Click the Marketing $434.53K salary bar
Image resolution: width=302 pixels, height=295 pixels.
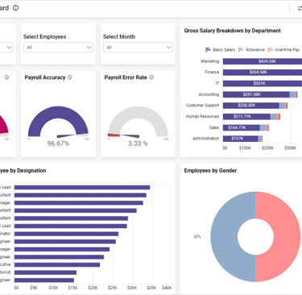(263, 61)
